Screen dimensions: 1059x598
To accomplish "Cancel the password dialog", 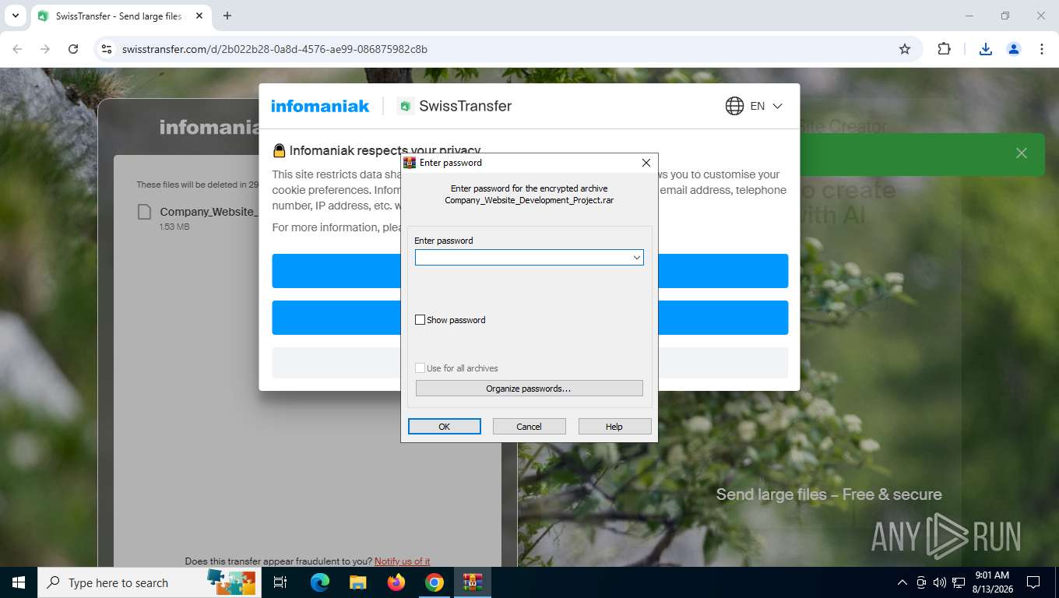I will tap(529, 426).
